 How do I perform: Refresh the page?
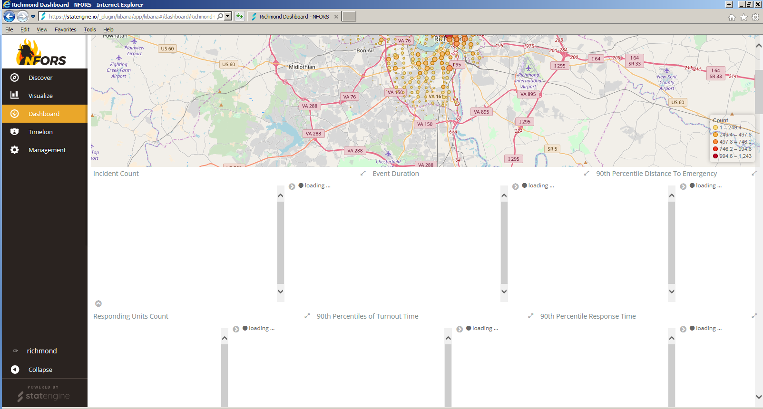coord(239,16)
